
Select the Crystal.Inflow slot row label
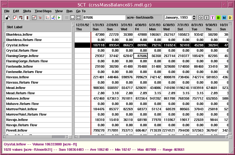38,45
